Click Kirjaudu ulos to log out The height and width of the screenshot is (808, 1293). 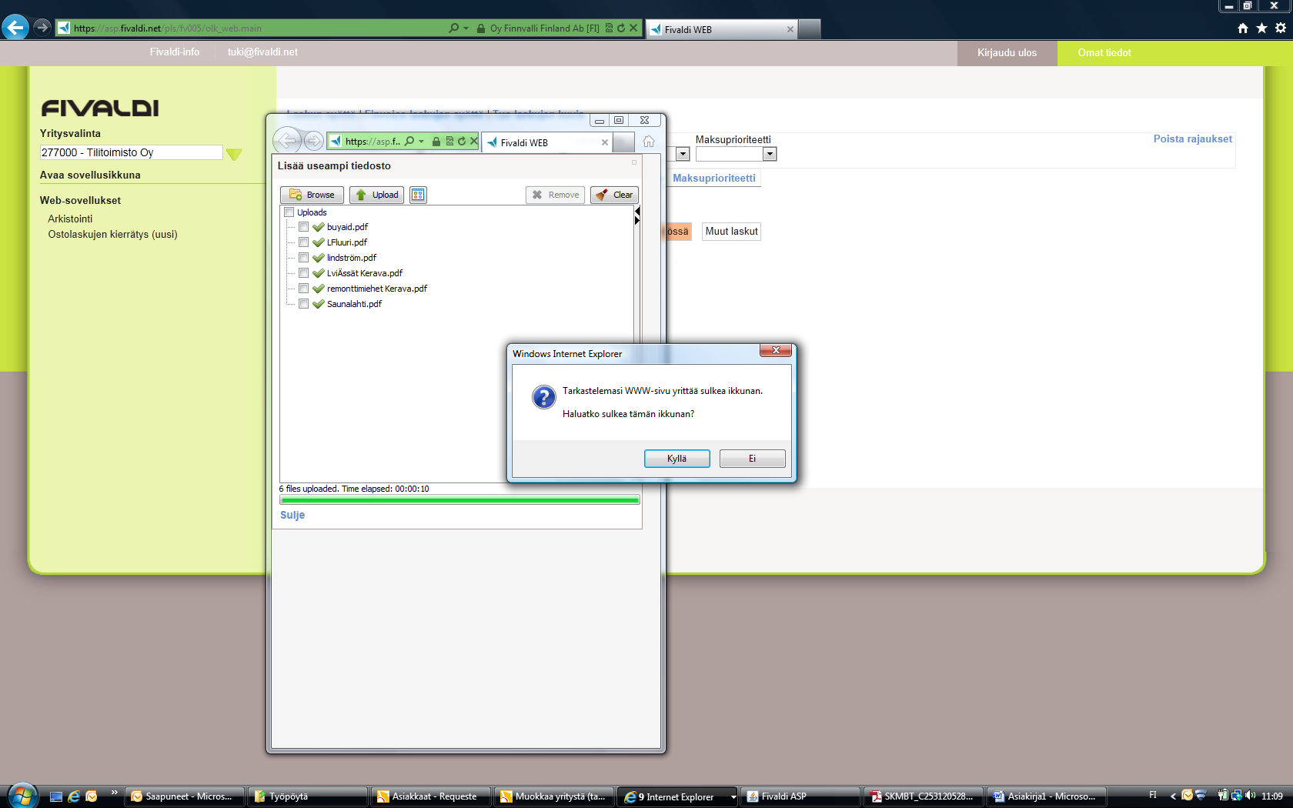1007,53
